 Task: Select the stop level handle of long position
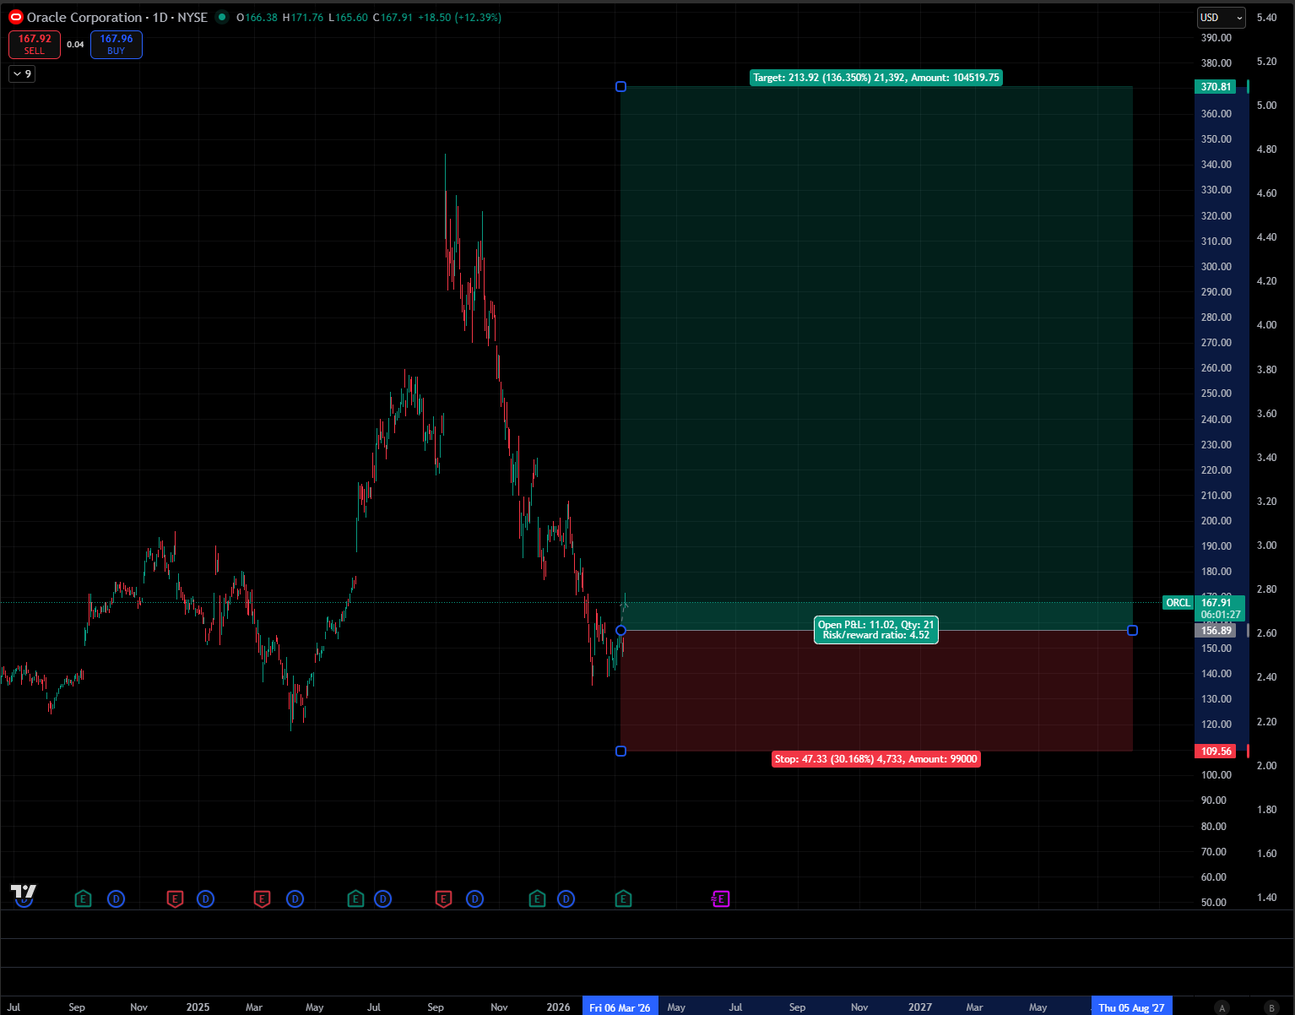click(620, 752)
